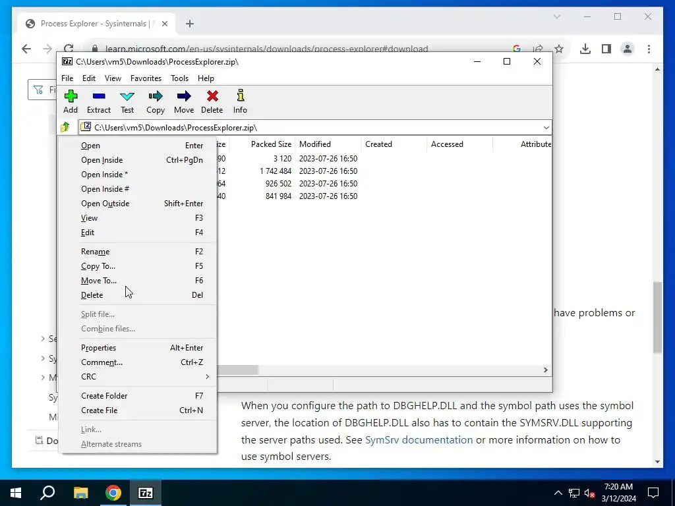Click the packed size 1 742 484 cell
The image size is (675, 506).
(276, 171)
